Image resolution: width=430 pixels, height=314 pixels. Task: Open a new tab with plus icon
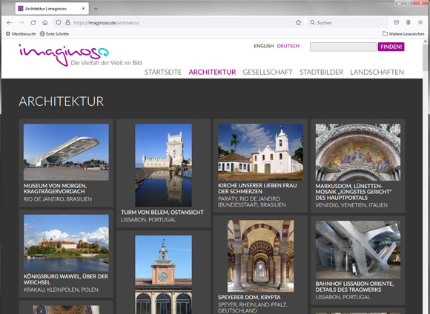pyautogui.click(x=96, y=8)
